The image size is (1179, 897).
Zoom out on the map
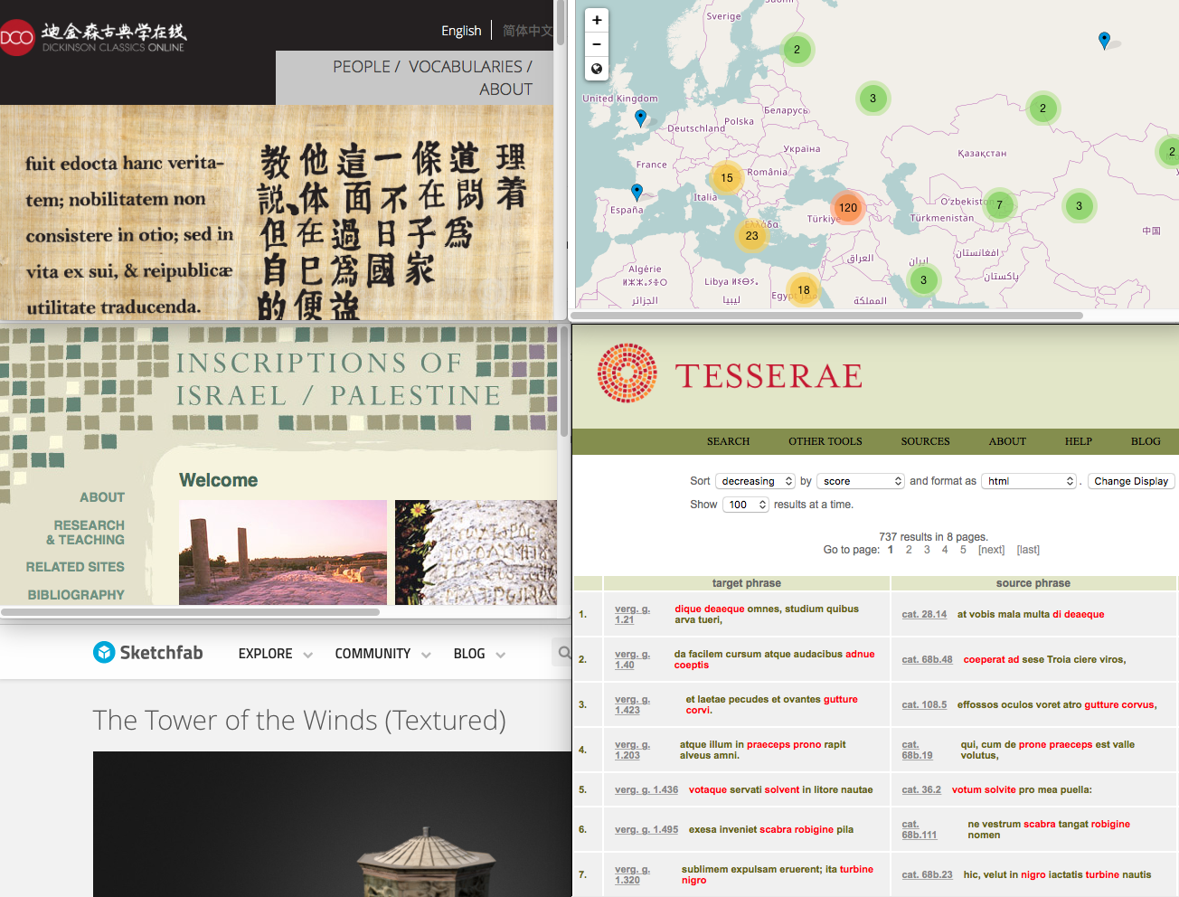(x=597, y=44)
